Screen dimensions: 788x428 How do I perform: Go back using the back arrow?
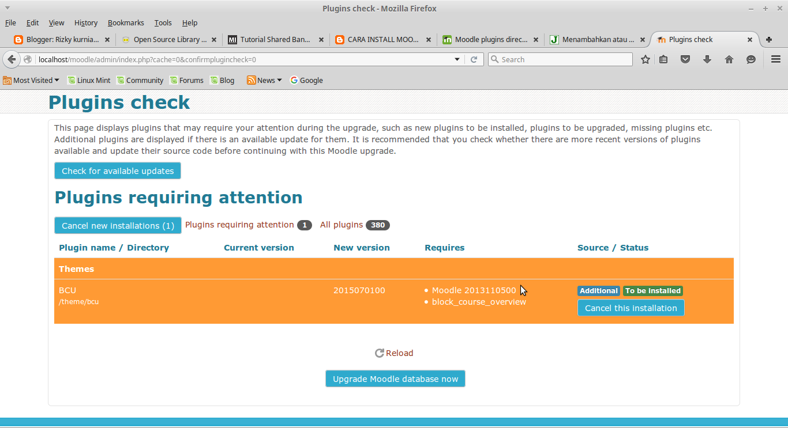12,59
